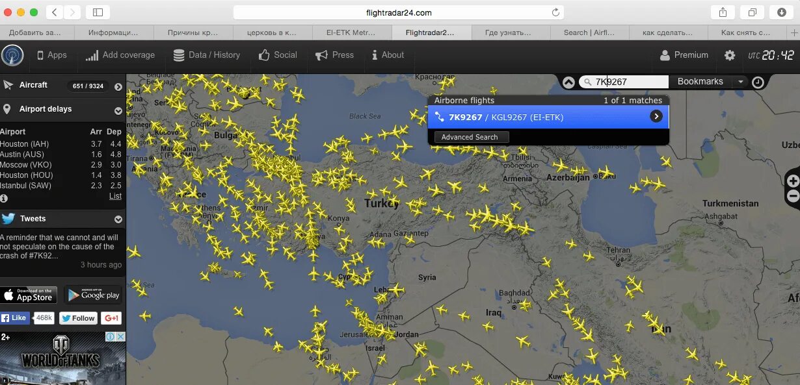Viewport: 800px width, 385px height.
Task: Open a new Safari tab
Action: pyautogui.click(x=793, y=32)
